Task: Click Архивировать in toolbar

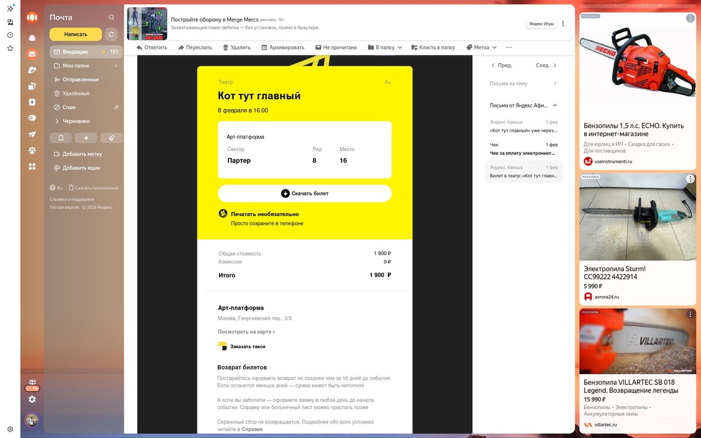Action: pyautogui.click(x=283, y=47)
